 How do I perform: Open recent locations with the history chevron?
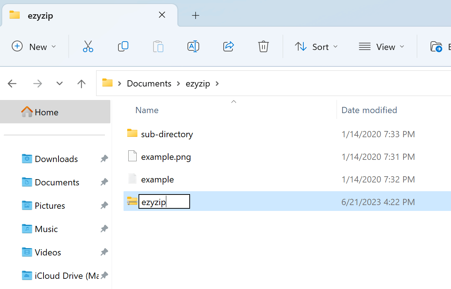(59, 83)
